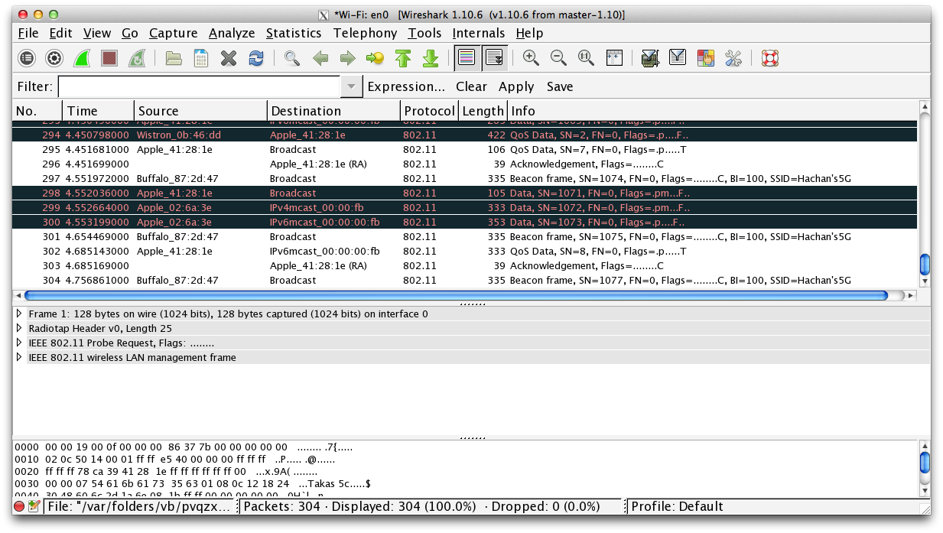This screenshot has height=533, width=943.
Task: Open the Help menu
Action: [x=530, y=33]
